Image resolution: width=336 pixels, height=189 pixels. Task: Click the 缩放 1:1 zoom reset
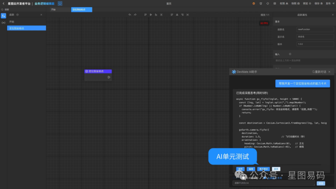[x=265, y=15]
